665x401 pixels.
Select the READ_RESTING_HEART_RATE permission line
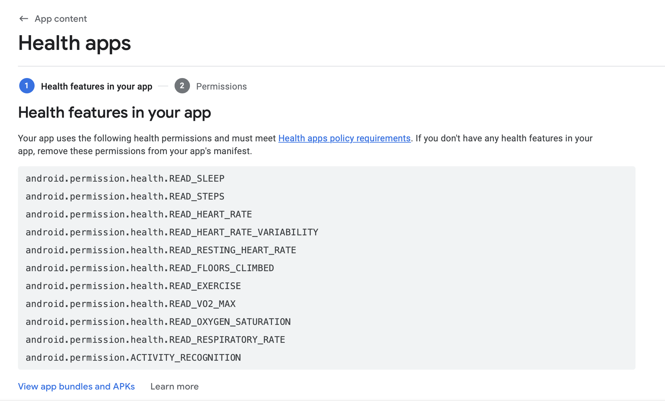161,250
